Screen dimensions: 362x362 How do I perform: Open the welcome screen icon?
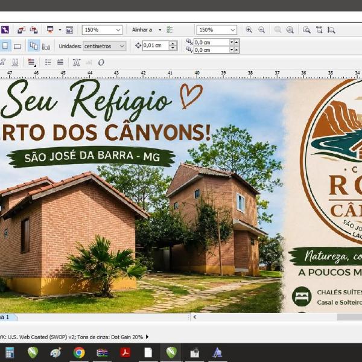[69, 30]
